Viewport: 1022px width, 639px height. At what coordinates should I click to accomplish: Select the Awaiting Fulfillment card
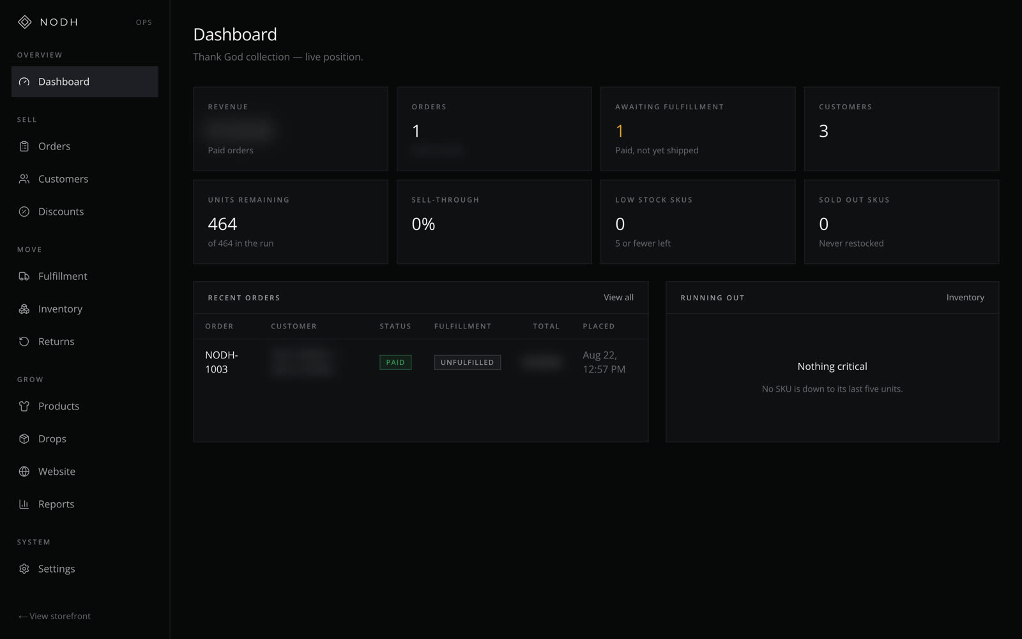[698, 129]
